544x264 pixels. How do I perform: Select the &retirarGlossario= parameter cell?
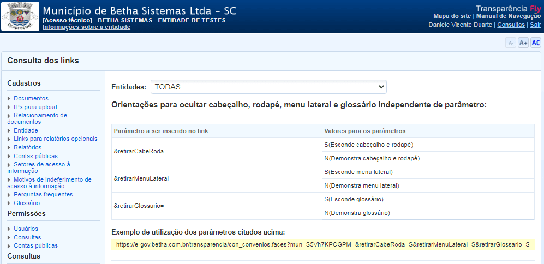[x=217, y=206]
